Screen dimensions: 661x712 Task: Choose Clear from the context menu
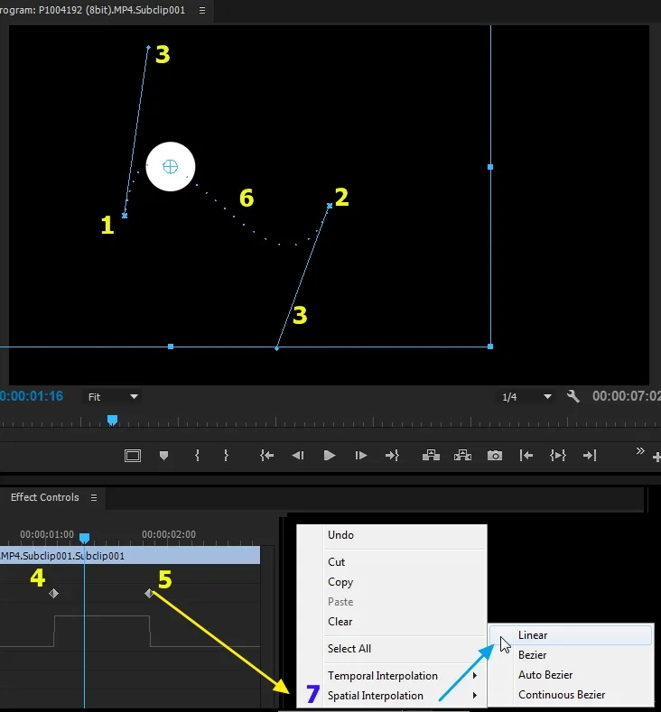392,622
